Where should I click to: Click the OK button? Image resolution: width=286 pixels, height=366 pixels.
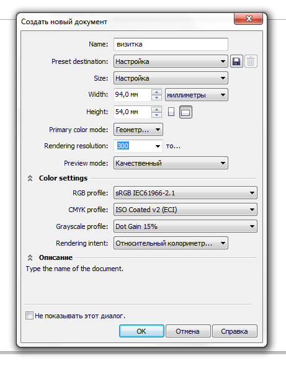tap(141, 331)
